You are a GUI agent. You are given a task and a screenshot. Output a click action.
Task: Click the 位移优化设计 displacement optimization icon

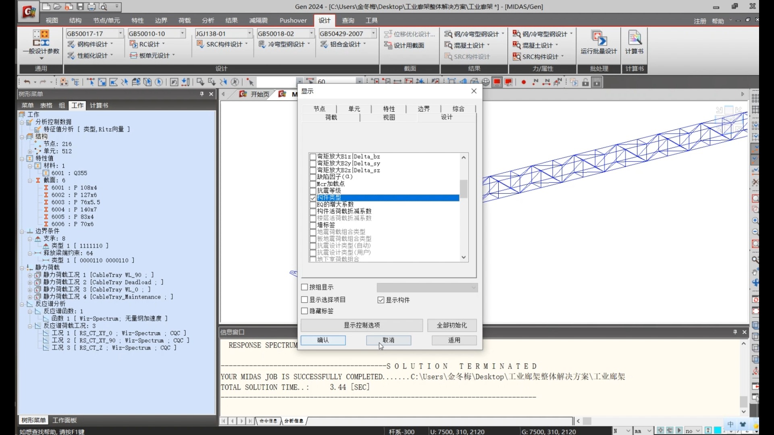pyautogui.click(x=388, y=34)
